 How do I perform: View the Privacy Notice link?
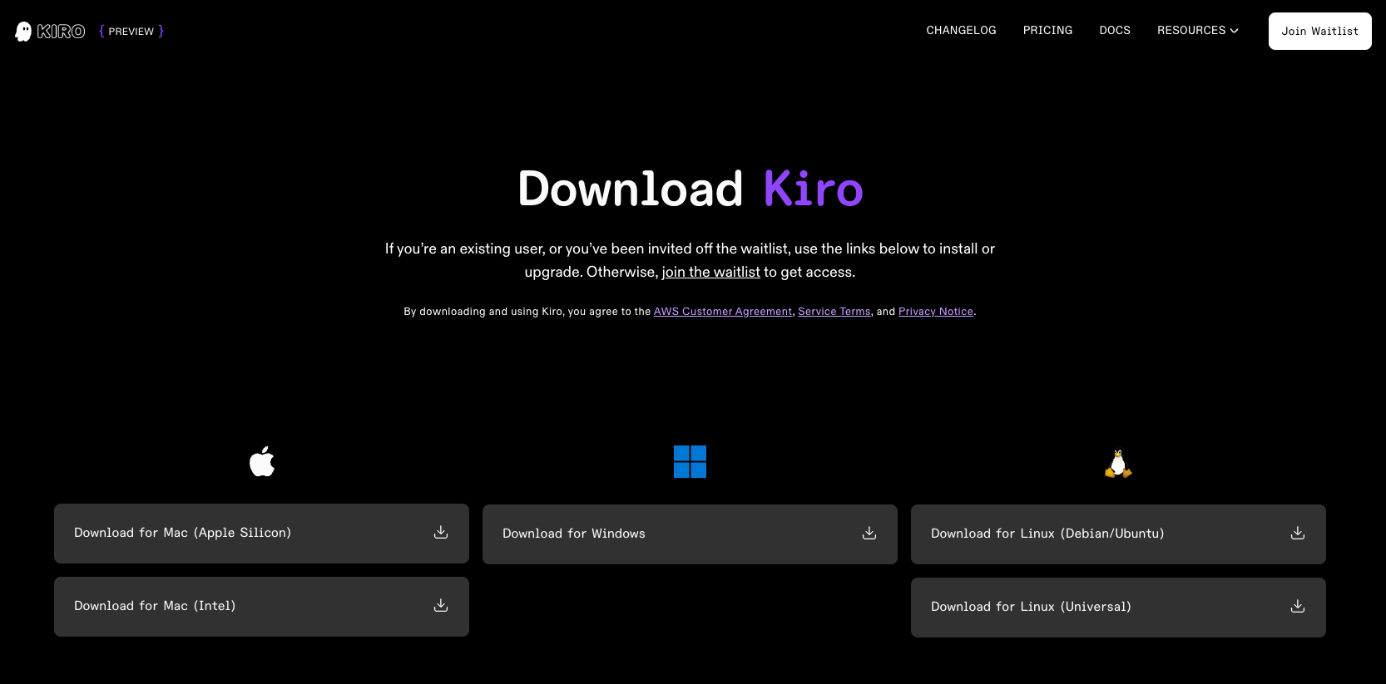pyautogui.click(x=936, y=312)
